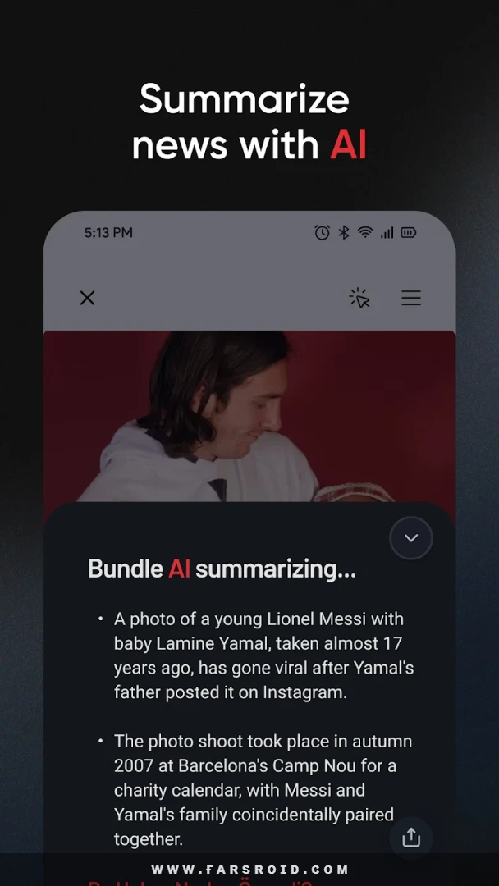Tap the 'Summarize news with AI' headline
The width and height of the screenshot is (499, 886).
(249, 122)
